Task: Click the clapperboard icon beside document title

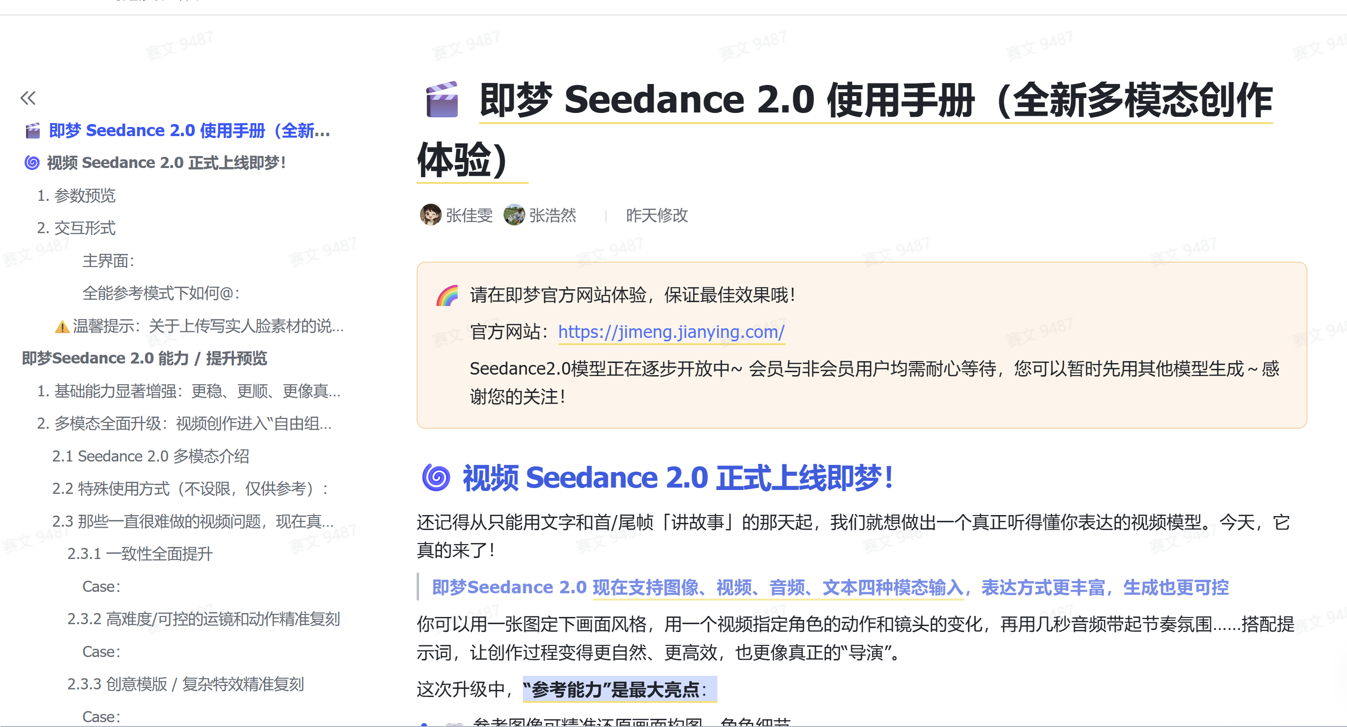Action: (442, 99)
